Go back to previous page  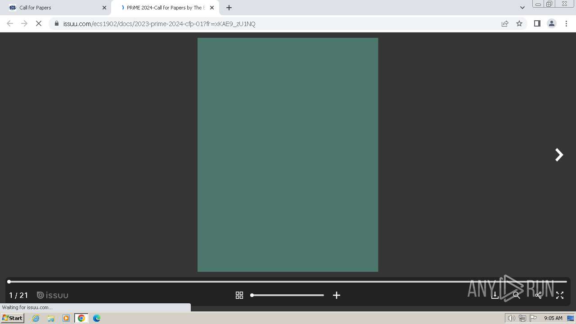click(10, 24)
